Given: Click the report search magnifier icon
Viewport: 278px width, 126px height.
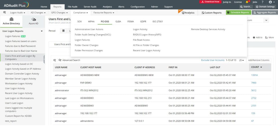Looking at the screenshot, I should (4, 12).
